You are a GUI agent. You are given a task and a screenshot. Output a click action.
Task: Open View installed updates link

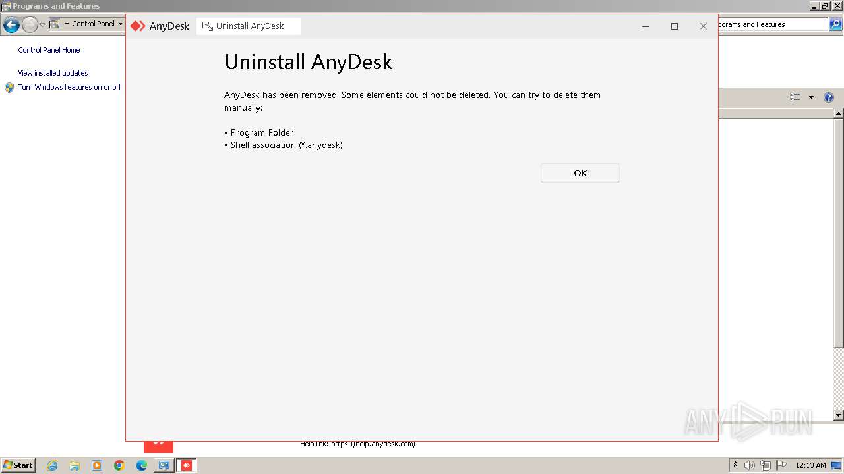(x=53, y=73)
